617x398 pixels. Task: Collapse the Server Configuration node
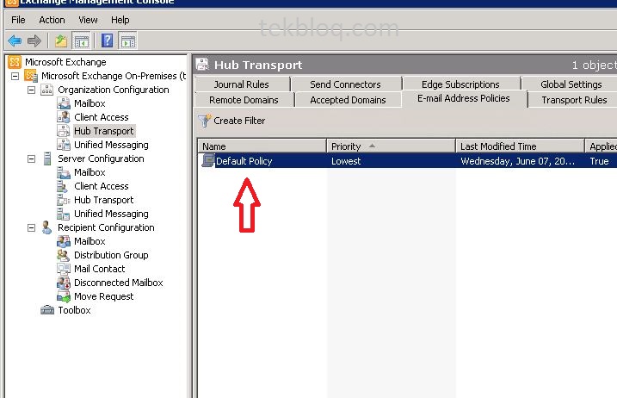coord(32,159)
